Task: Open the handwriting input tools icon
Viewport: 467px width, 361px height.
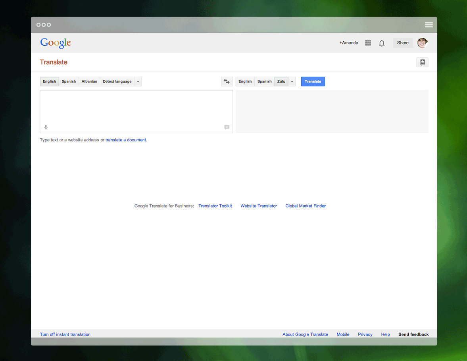Action: tap(227, 127)
